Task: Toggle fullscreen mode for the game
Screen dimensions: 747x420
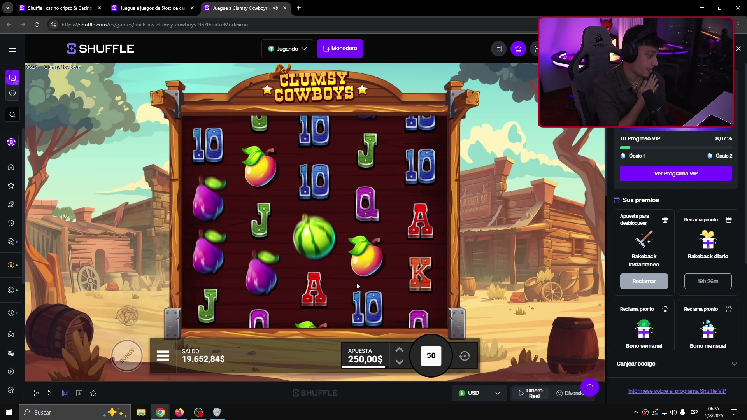Action: click(37, 393)
